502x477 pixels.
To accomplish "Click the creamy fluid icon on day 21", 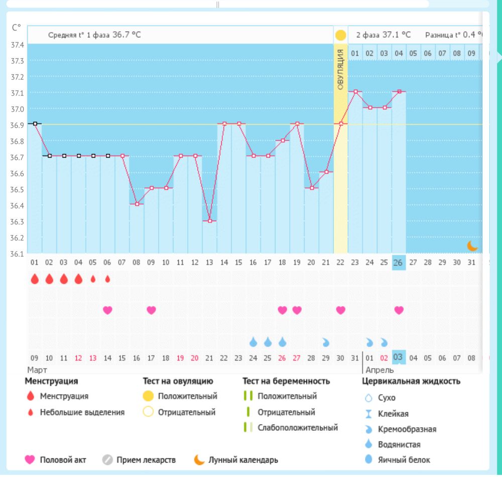I will (326, 343).
